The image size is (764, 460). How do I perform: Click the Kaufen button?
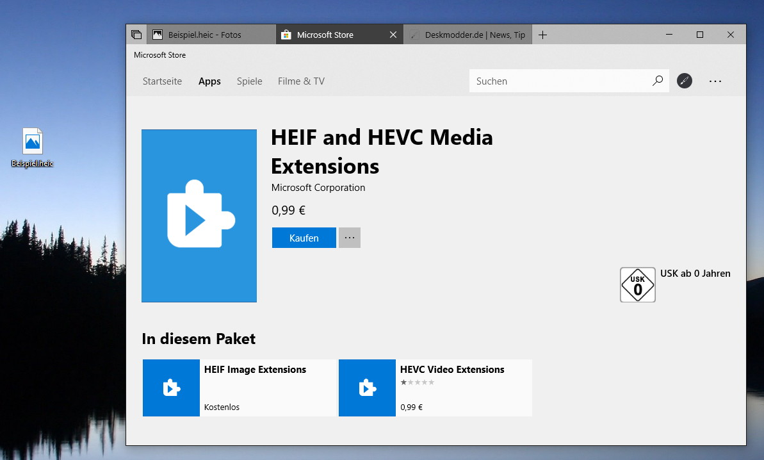tap(304, 238)
